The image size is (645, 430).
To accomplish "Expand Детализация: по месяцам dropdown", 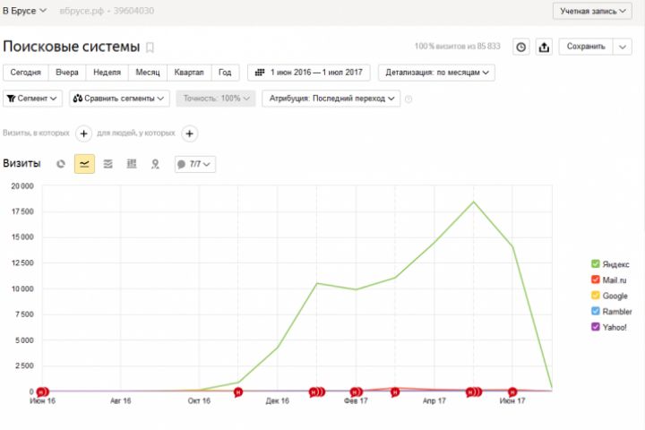I will pyautogui.click(x=436, y=73).
